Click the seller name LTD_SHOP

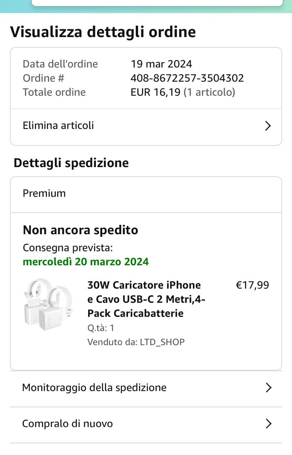[x=162, y=342]
